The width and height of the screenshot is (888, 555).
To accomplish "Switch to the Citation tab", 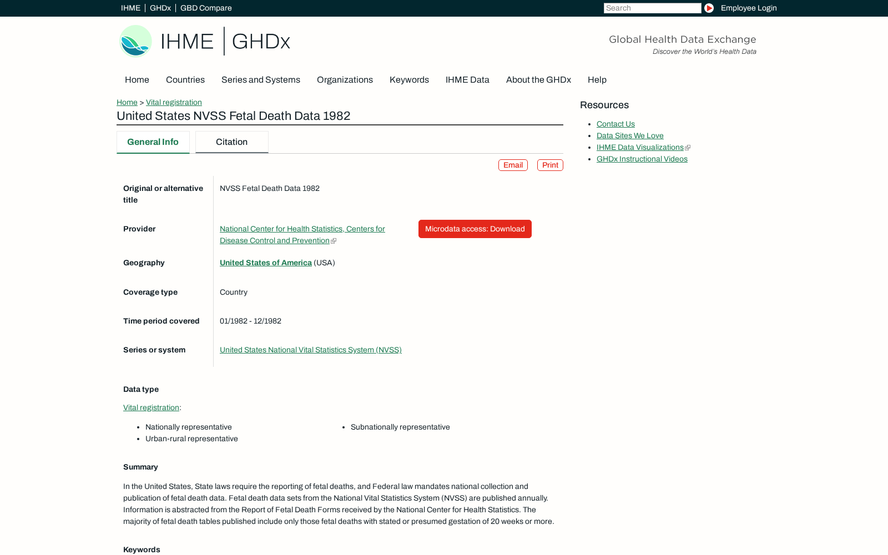I will (231, 142).
